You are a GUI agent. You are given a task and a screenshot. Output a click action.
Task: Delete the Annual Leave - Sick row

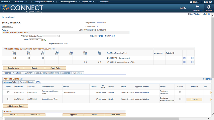193,62
